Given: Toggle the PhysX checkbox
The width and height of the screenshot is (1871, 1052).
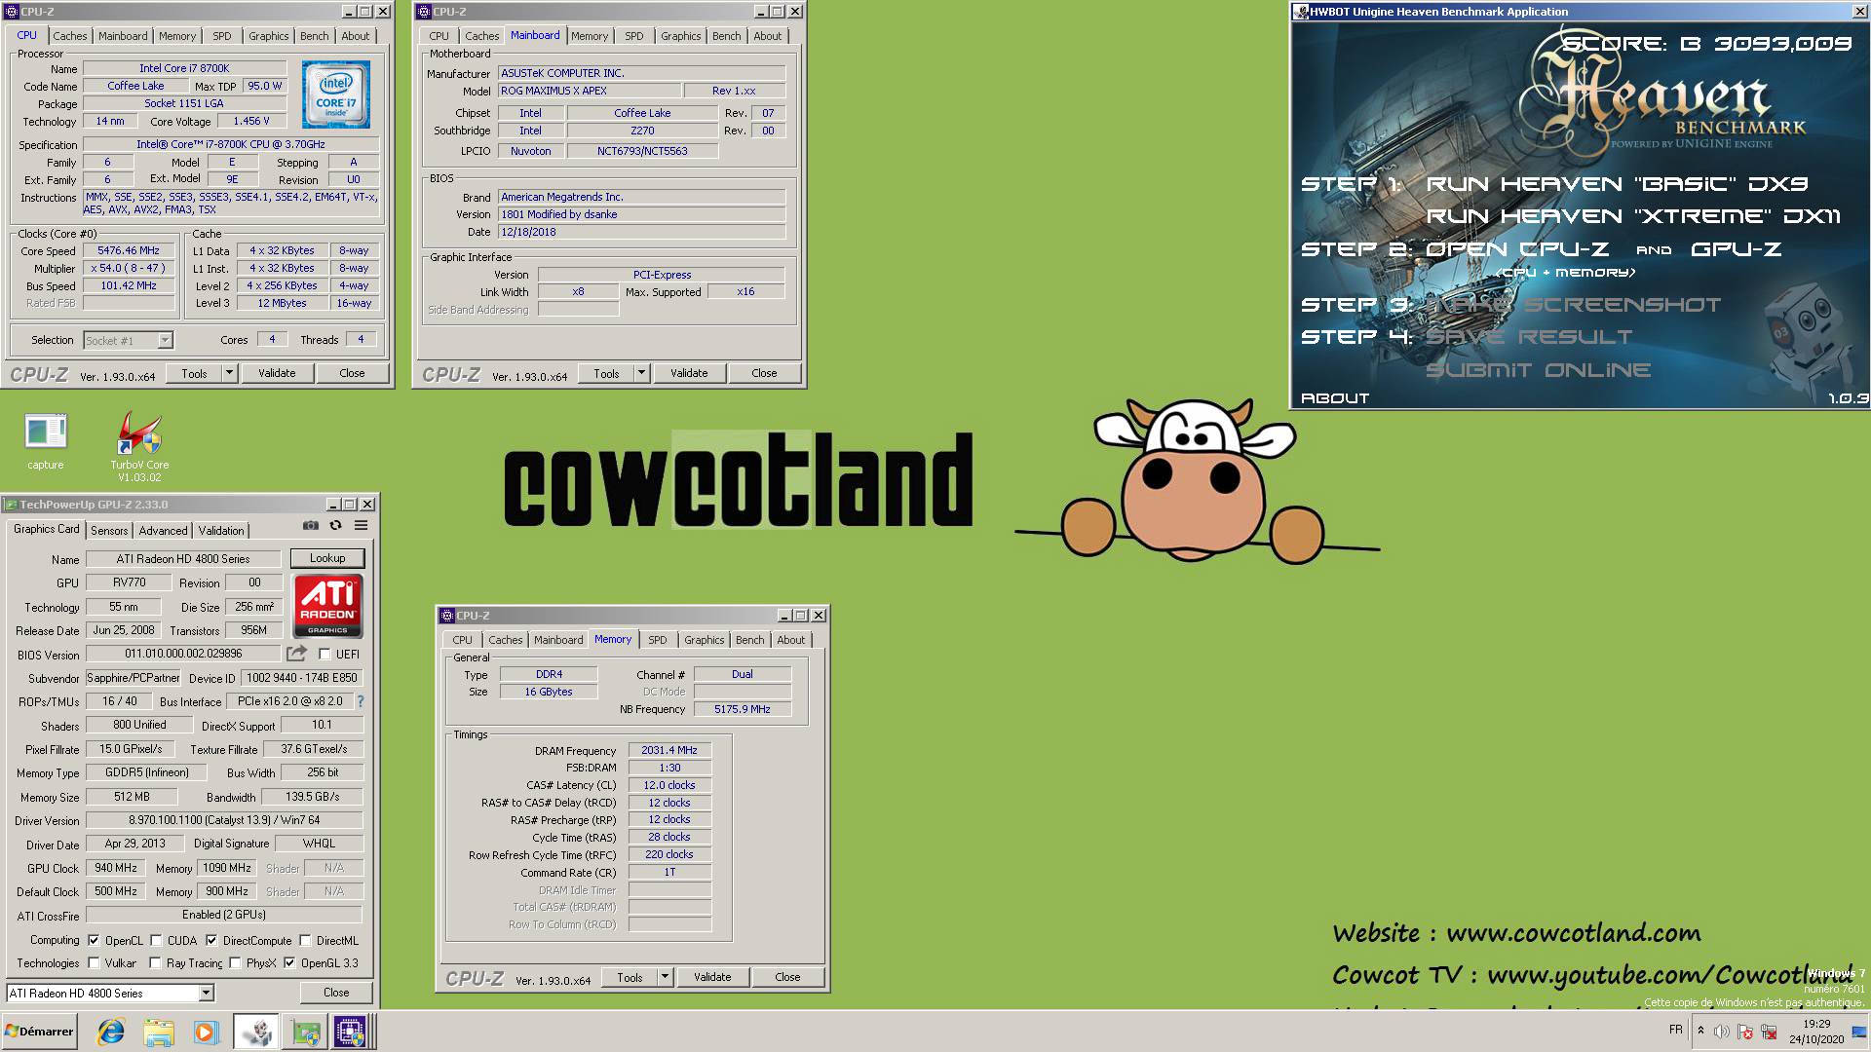Looking at the screenshot, I should [x=235, y=963].
